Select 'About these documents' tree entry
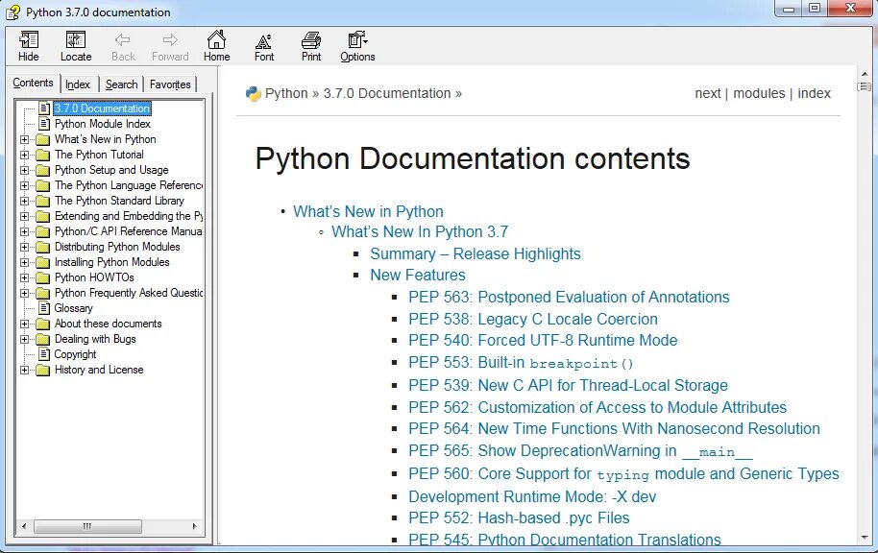 109,324
